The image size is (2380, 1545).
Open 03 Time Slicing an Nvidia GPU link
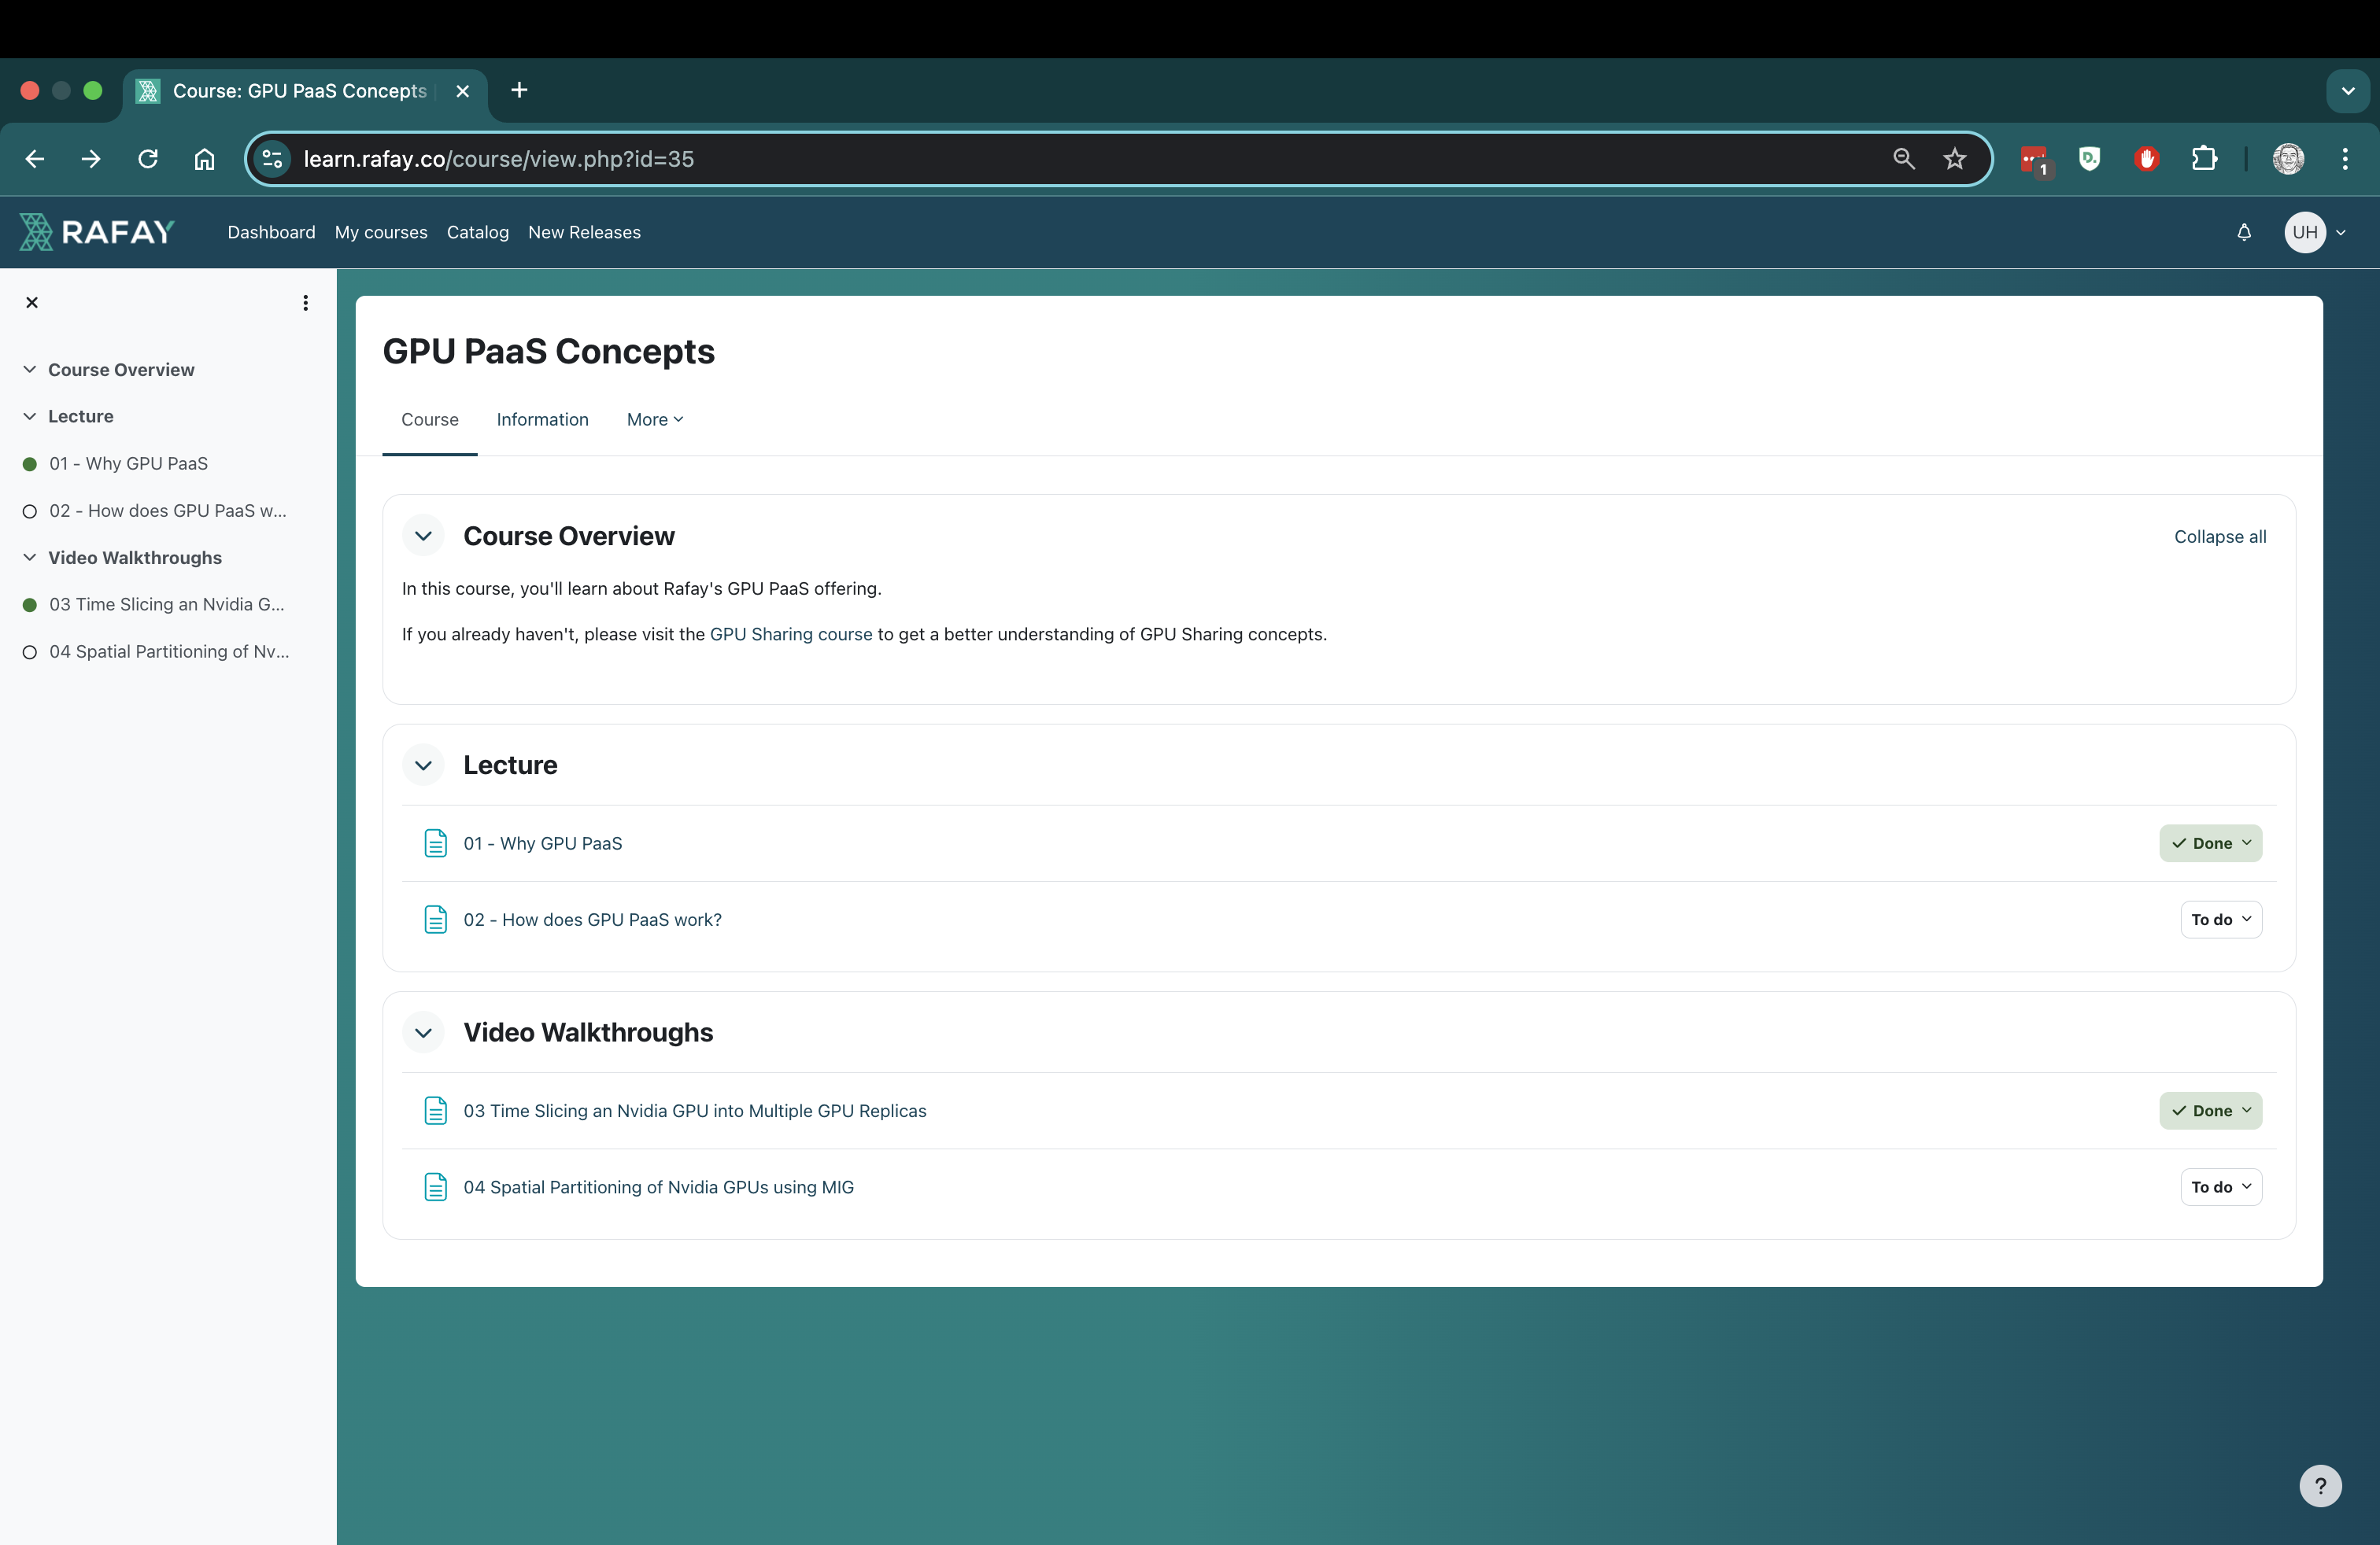pos(695,1112)
